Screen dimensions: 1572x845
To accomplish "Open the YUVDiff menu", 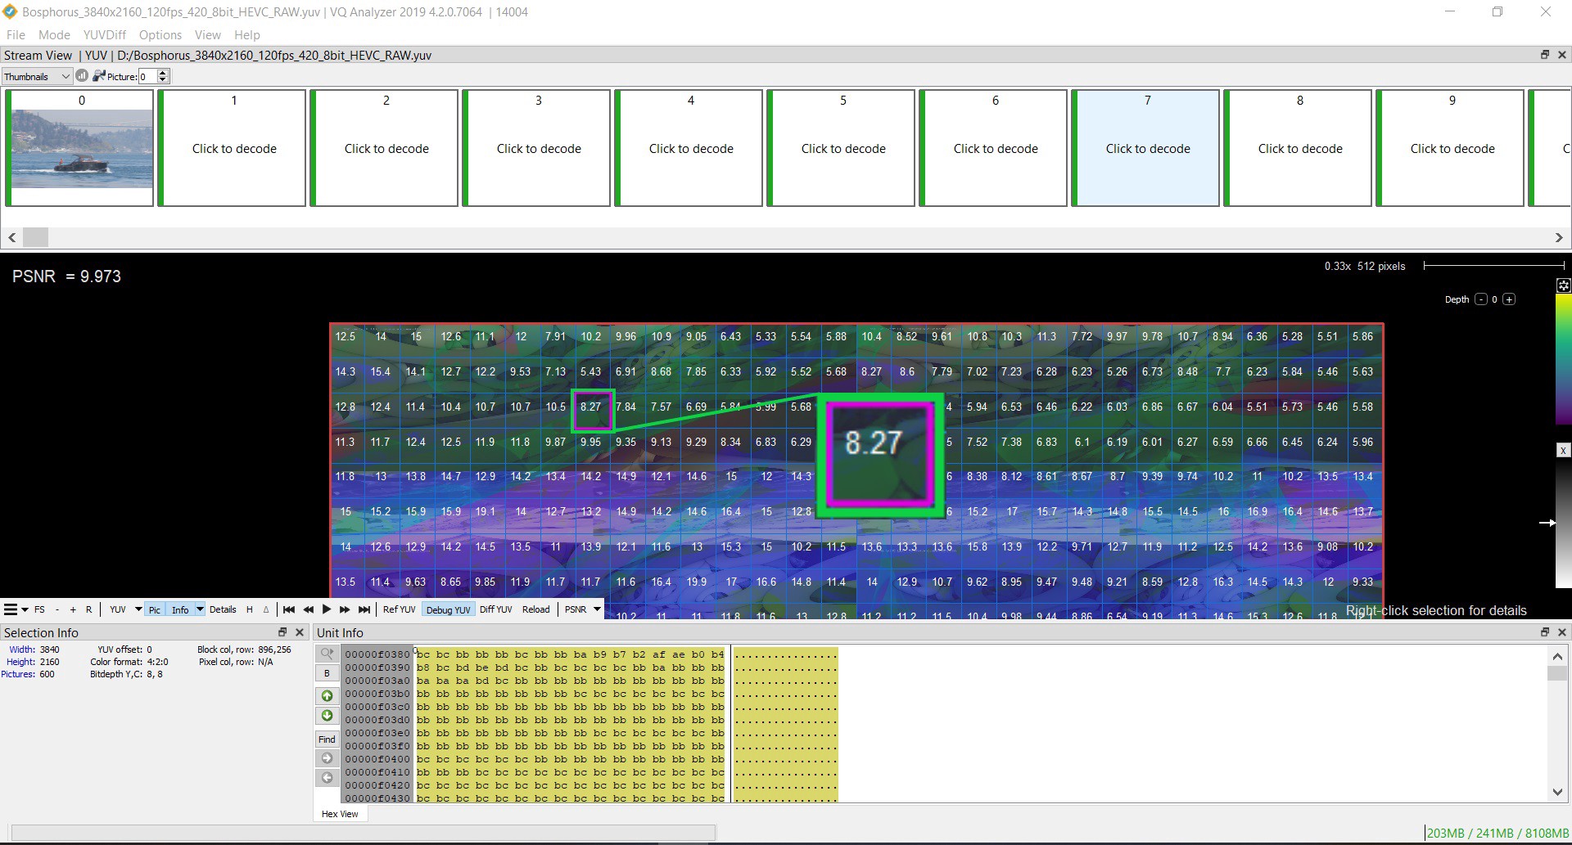I will (105, 34).
